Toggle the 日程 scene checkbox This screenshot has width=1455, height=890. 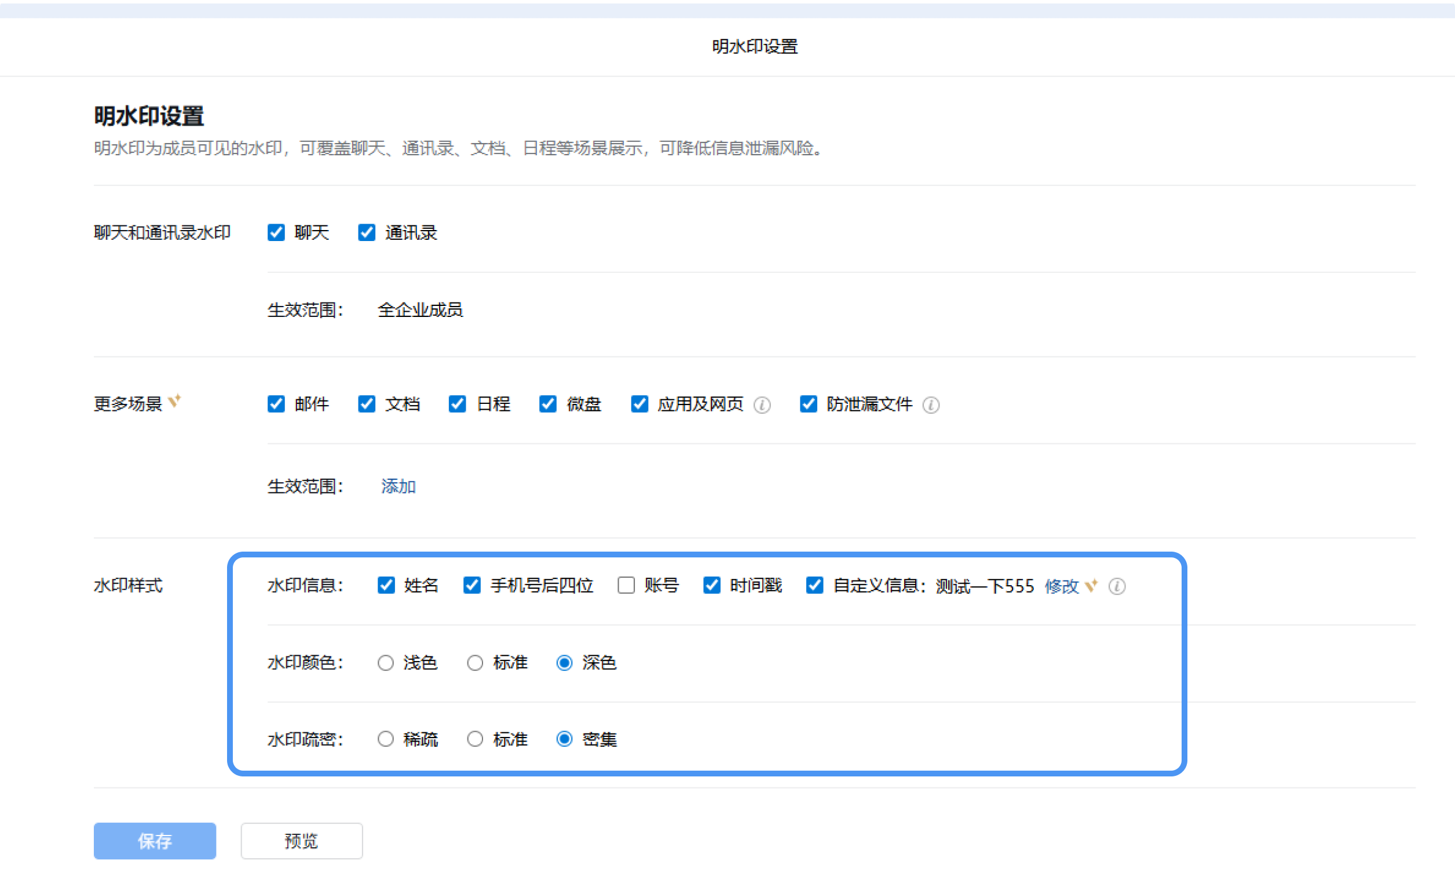(x=457, y=404)
